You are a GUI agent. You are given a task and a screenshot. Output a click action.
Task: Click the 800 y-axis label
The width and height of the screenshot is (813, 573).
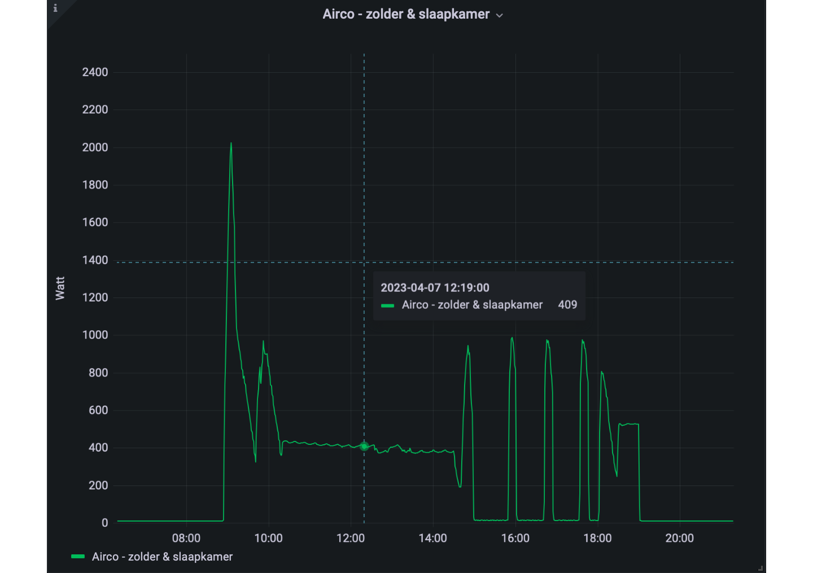tap(98, 373)
